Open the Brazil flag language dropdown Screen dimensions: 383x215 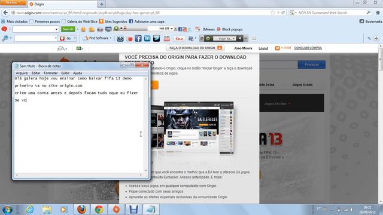tap(80, 48)
